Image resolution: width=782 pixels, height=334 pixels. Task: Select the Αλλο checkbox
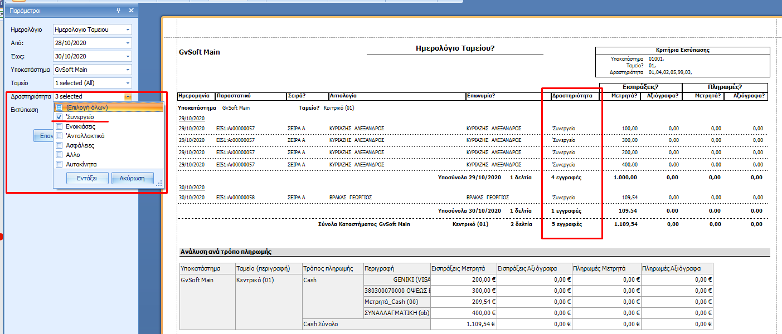(x=59, y=155)
